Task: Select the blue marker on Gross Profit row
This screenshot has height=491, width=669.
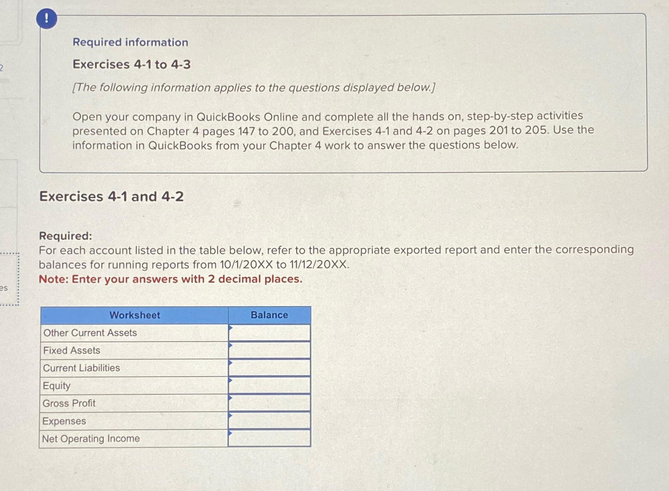Action: click(x=230, y=399)
